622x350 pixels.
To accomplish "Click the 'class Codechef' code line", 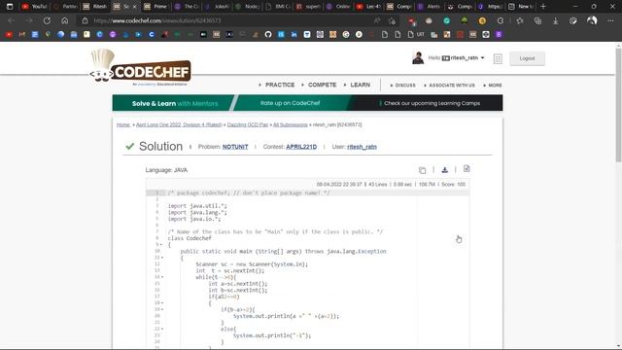I will (x=190, y=238).
